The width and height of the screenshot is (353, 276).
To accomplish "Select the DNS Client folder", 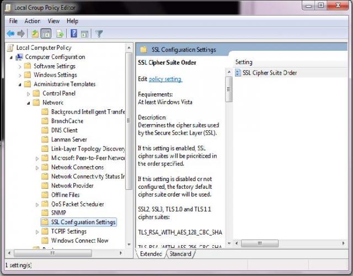I will (64, 130).
